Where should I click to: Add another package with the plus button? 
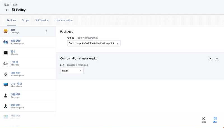(x=217, y=59)
